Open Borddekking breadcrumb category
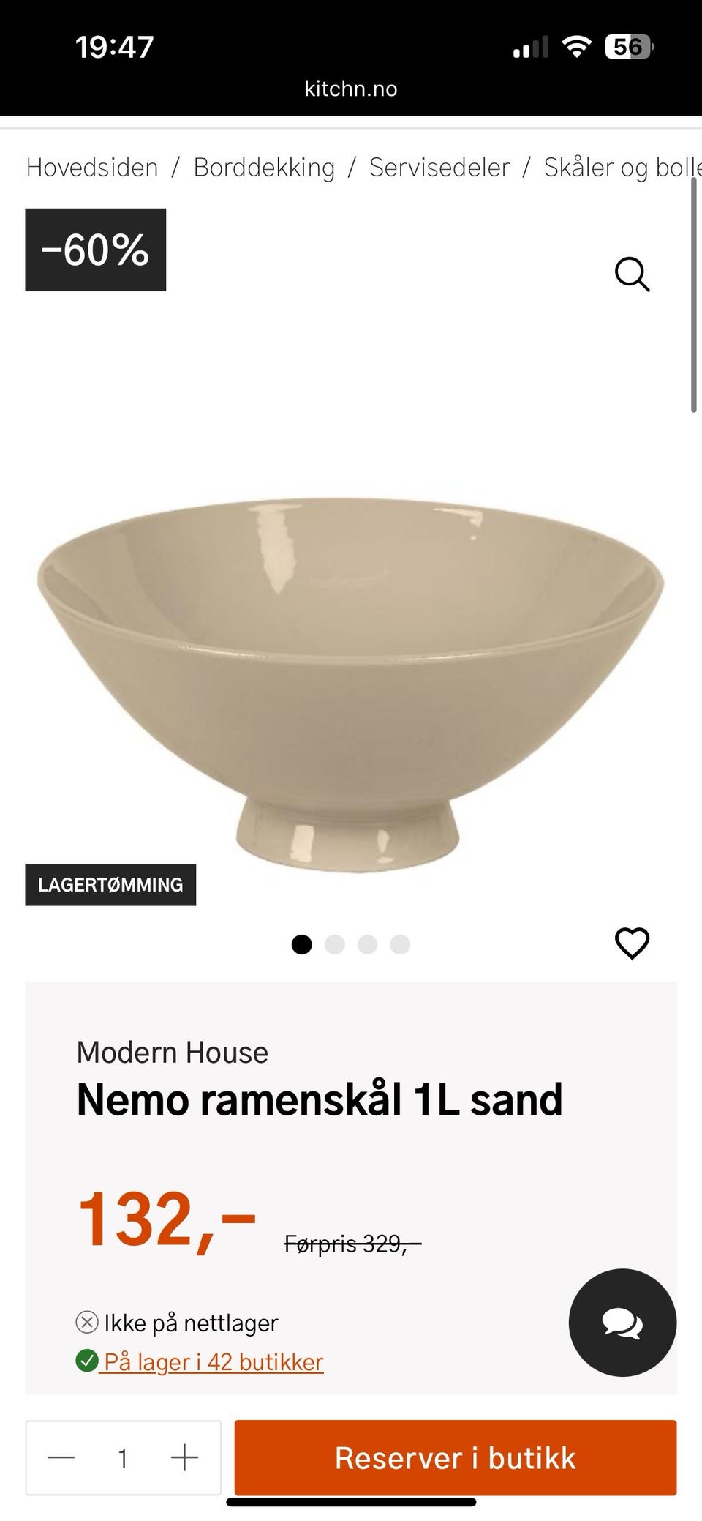This screenshot has height=1521, width=702. click(264, 168)
